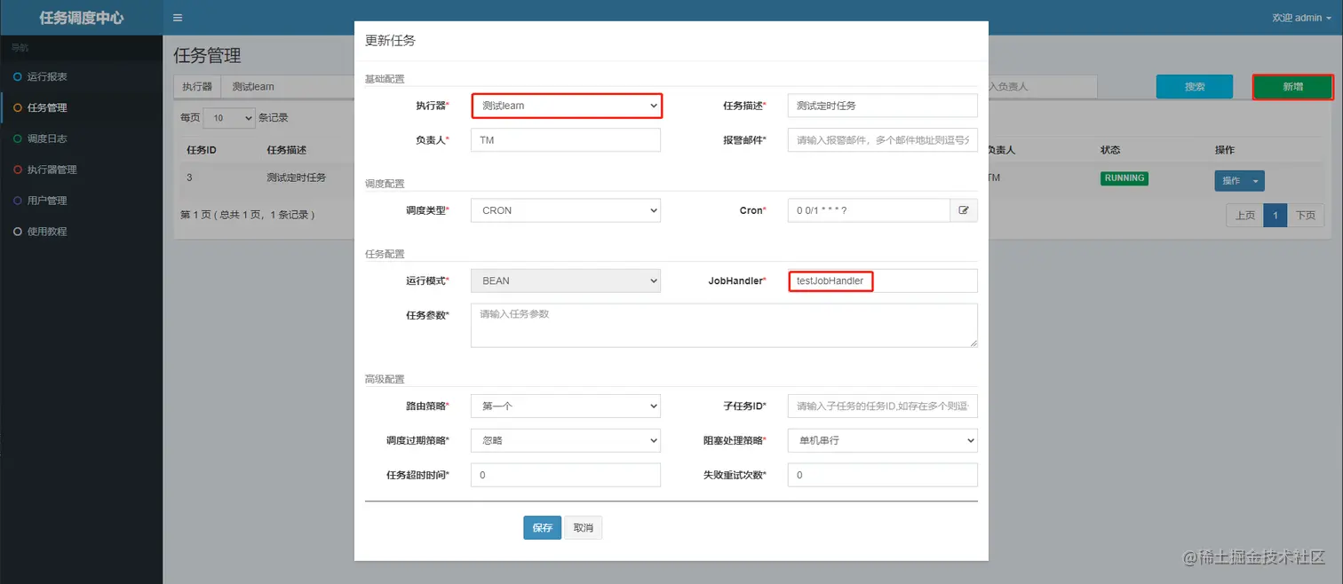Click the 测试定时任务 cell in table
The image size is (1343, 584).
click(296, 178)
